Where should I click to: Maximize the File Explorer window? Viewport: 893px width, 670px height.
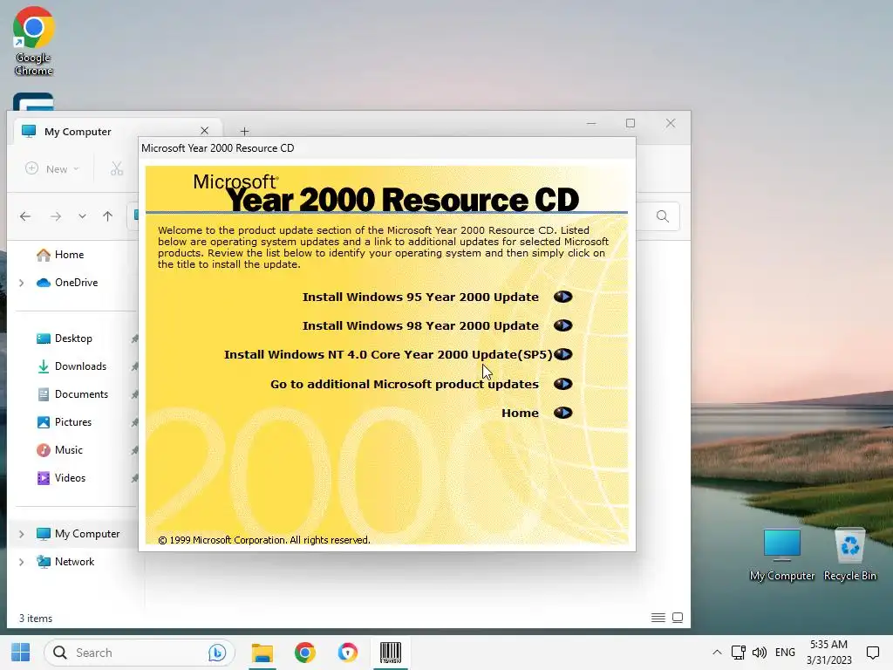coord(631,123)
